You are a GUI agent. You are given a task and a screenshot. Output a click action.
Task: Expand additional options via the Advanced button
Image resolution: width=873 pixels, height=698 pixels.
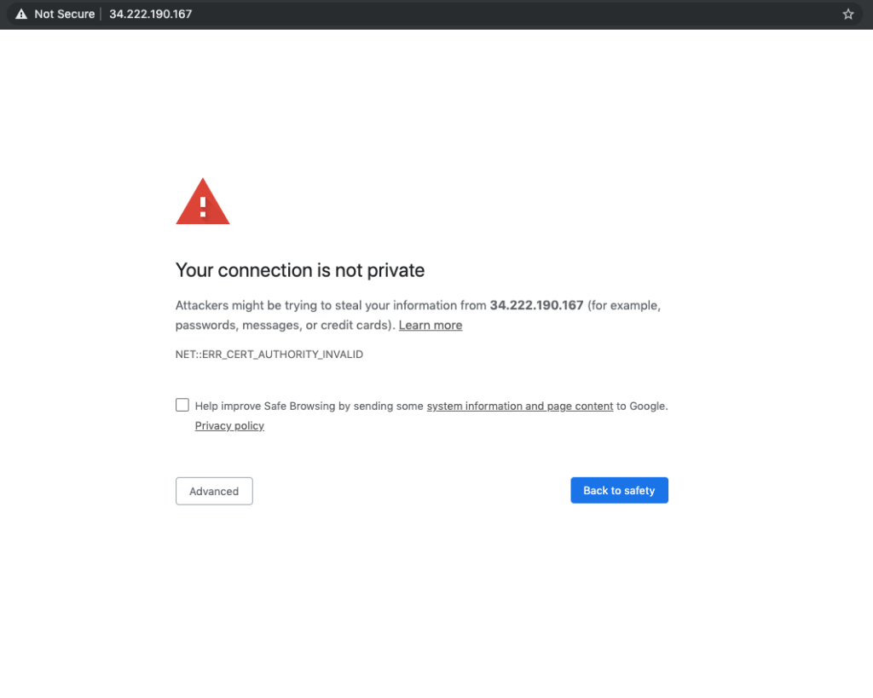tap(214, 491)
